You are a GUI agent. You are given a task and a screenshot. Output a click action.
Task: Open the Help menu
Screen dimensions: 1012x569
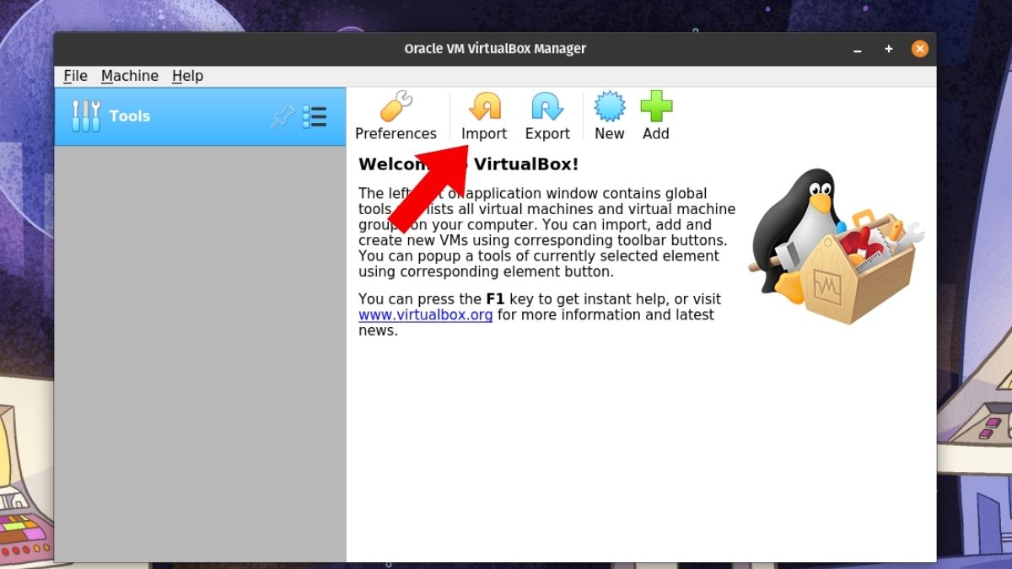pyautogui.click(x=187, y=76)
